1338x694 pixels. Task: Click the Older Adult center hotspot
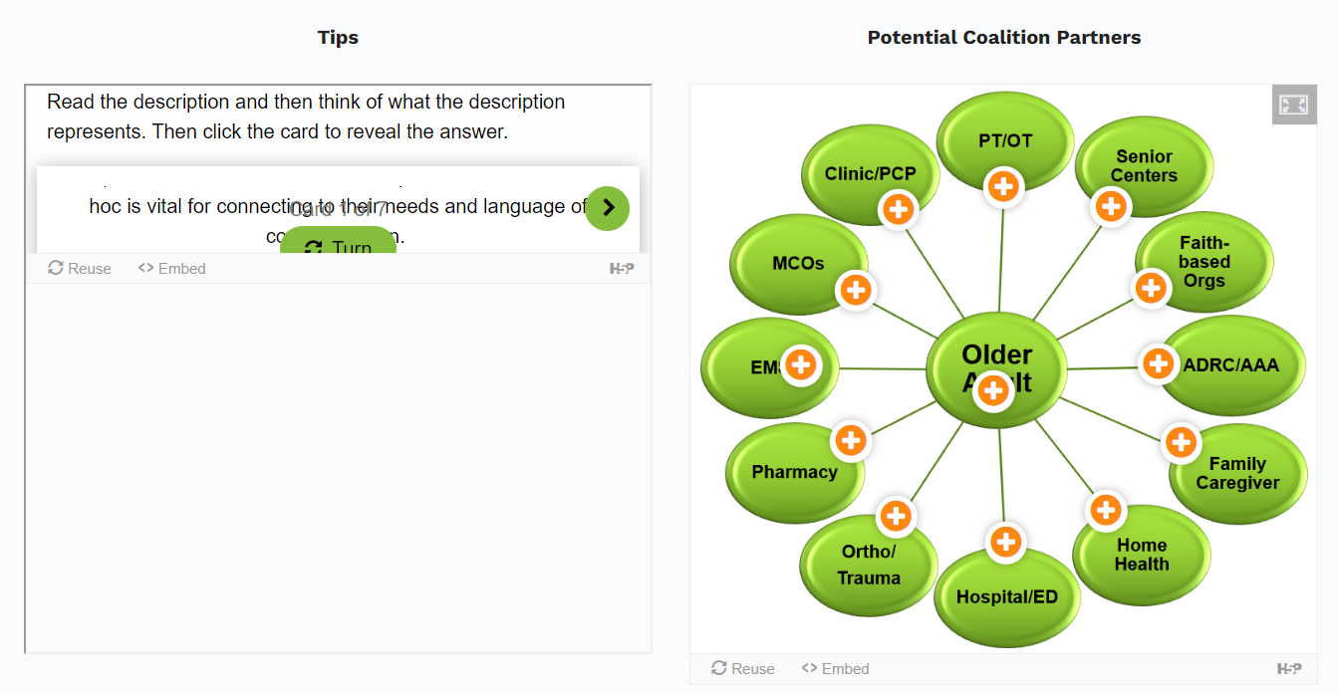(992, 391)
